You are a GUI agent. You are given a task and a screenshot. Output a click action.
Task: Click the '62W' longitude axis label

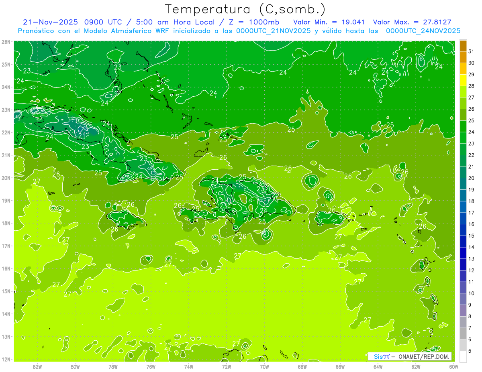coord(416,366)
